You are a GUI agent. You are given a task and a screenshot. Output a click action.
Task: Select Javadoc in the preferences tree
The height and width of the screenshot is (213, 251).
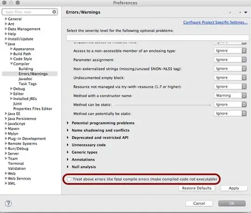(25, 79)
